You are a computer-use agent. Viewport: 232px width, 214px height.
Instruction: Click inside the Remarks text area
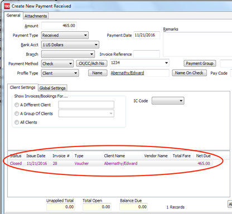coord(197,44)
